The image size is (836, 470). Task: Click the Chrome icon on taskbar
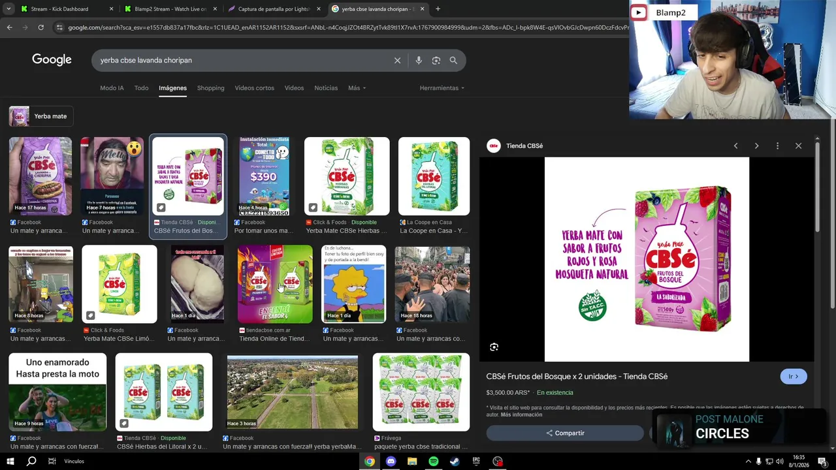pos(370,461)
